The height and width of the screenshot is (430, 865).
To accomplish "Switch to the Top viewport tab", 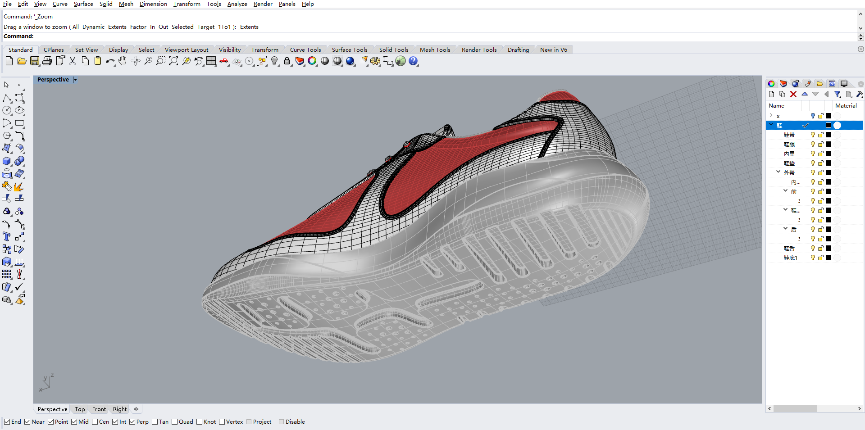I will (x=79, y=409).
